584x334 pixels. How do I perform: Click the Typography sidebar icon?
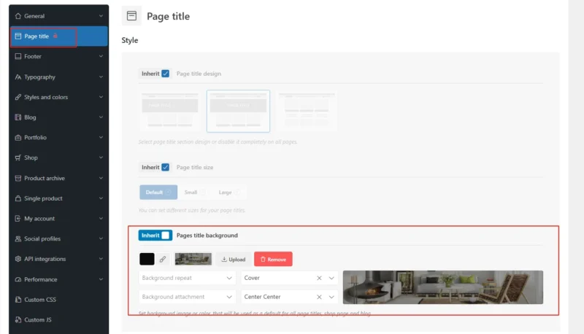click(x=18, y=77)
